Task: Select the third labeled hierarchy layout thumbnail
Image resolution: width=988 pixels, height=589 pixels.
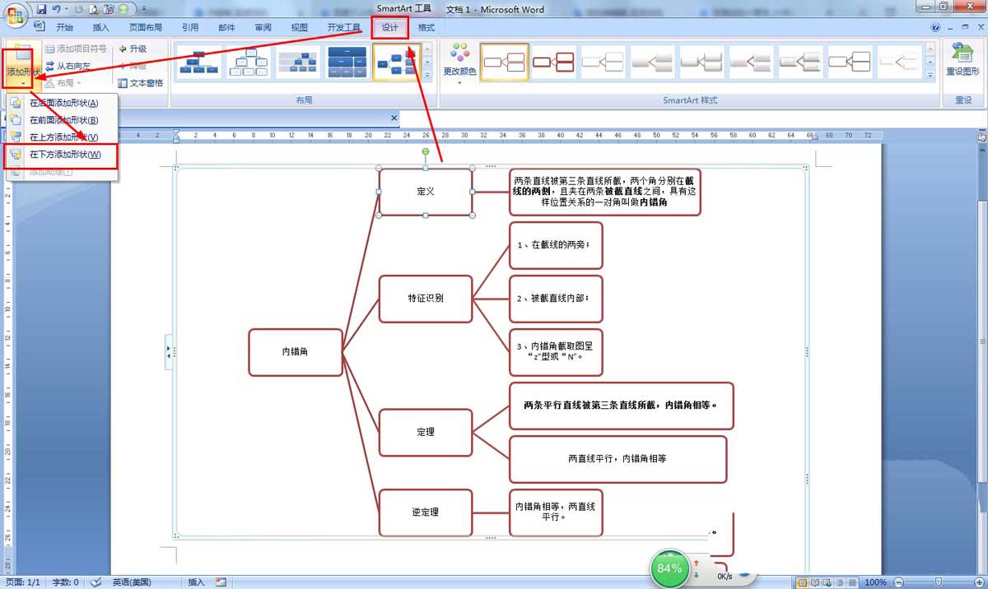Action: (x=298, y=62)
